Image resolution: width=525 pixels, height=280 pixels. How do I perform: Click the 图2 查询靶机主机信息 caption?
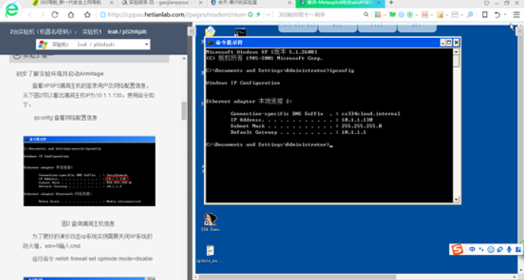[88, 224]
